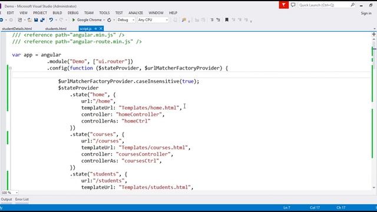Click the clear bookmarks icon
Image resolution: width=377 pixels, height=212 pixels.
tap(246, 20)
